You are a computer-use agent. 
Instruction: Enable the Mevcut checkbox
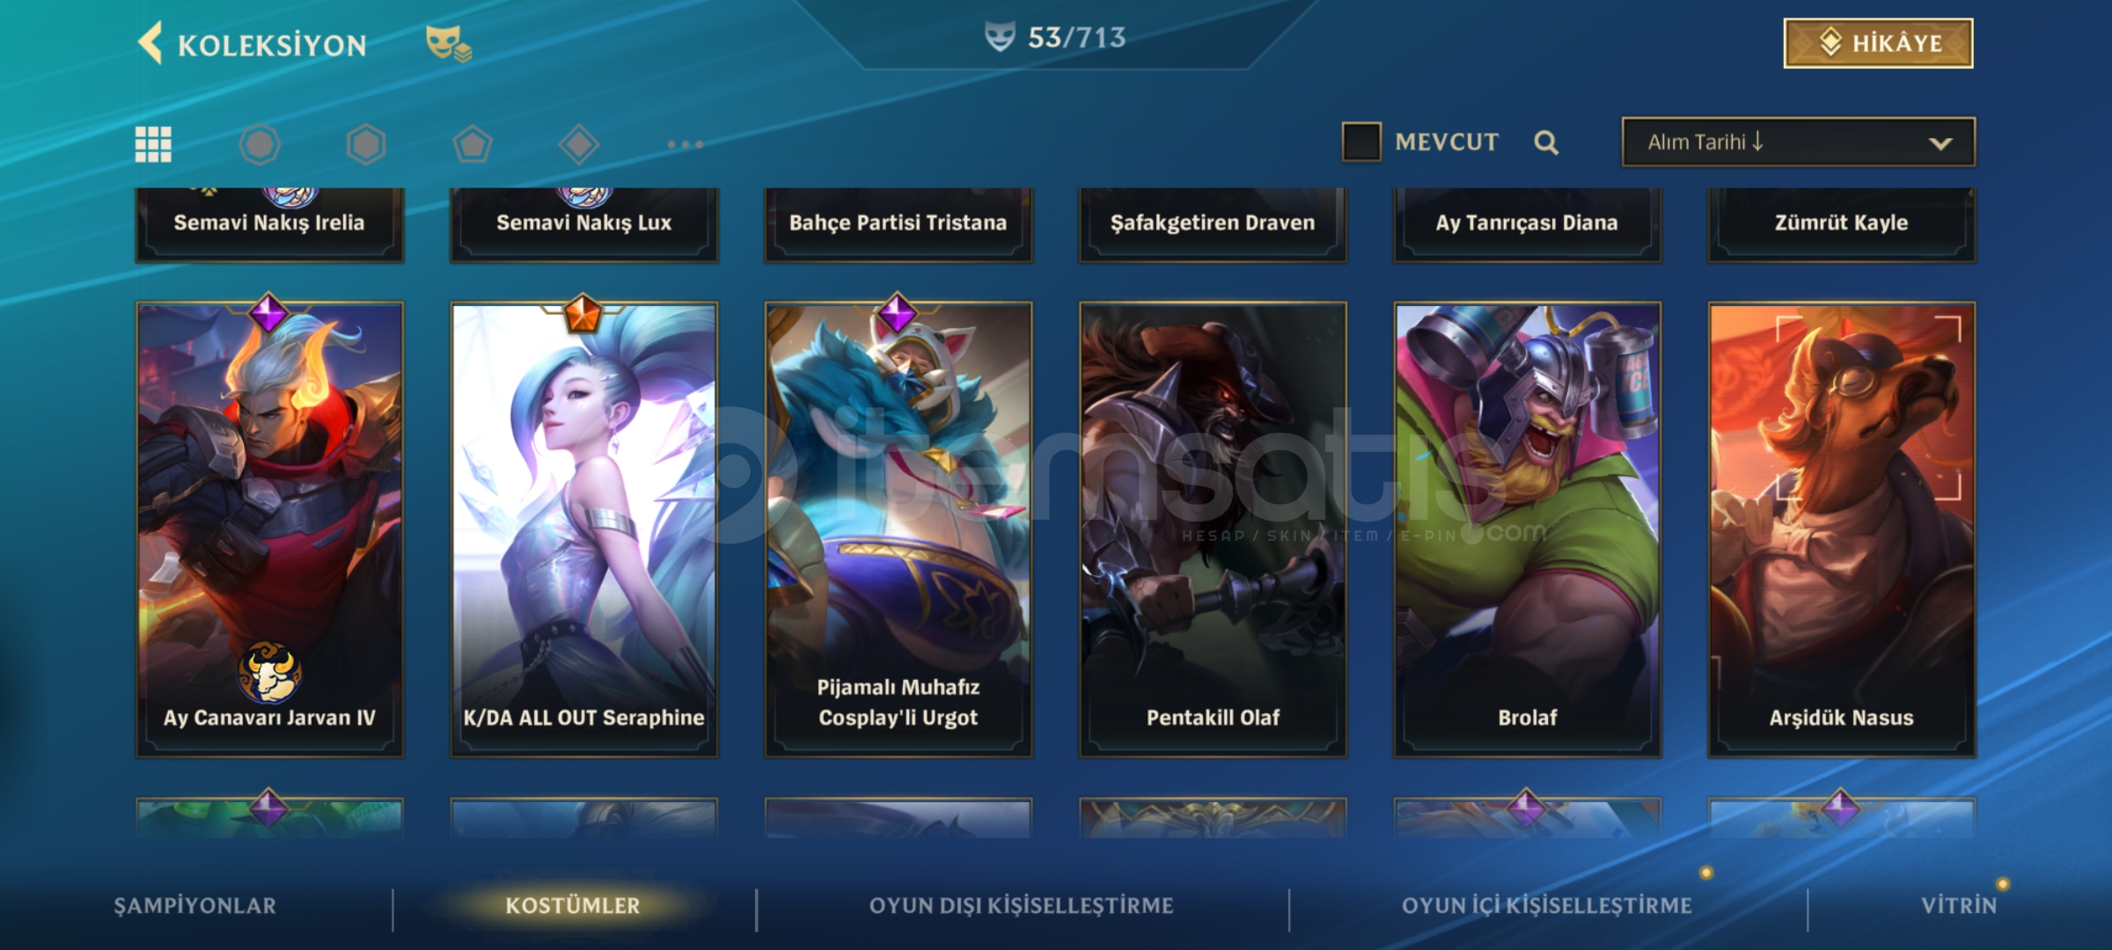pyautogui.click(x=1361, y=142)
